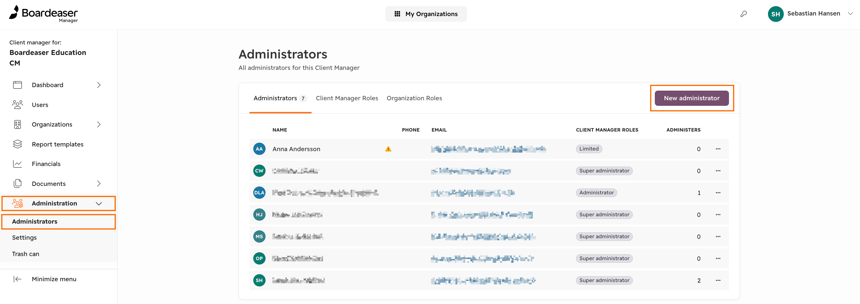Click the AA avatar circle
This screenshot has height=304, width=860.
click(259, 149)
